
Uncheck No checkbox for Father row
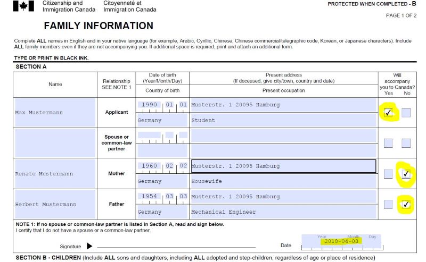tap(406, 204)
